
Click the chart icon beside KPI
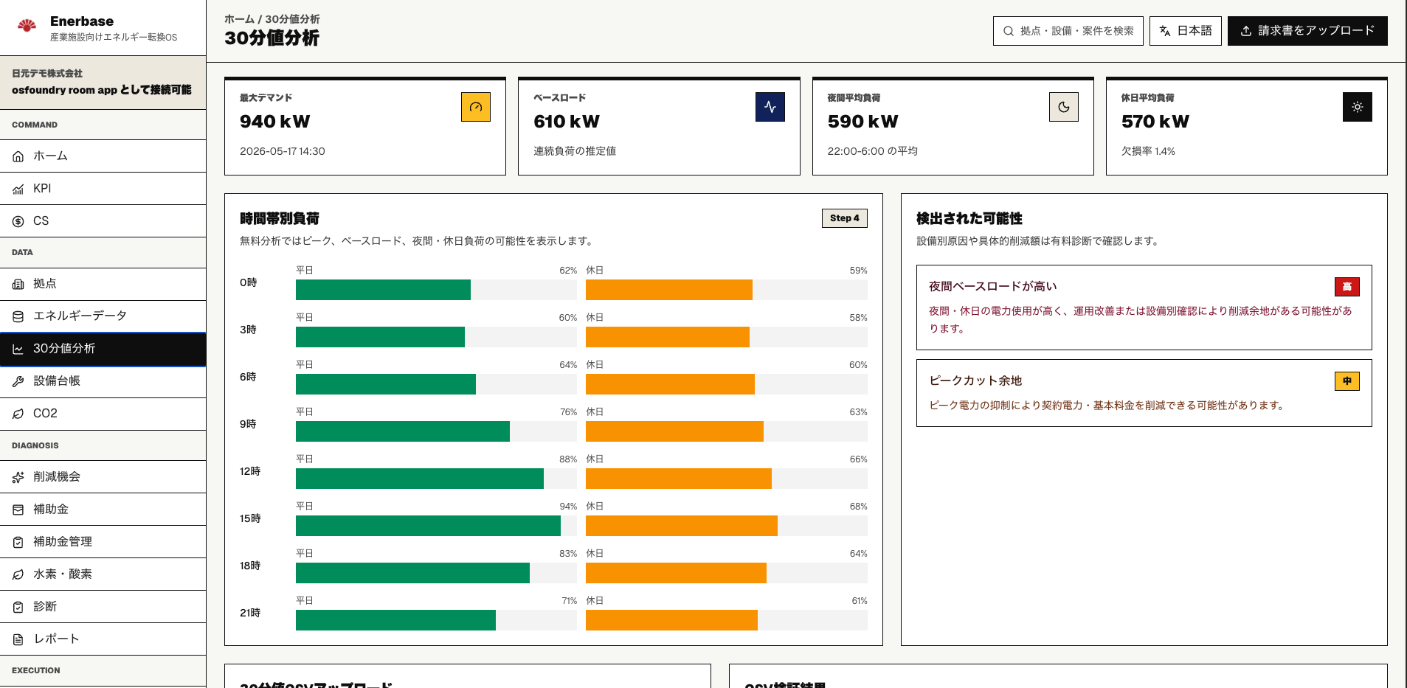(x=18, y=189)
